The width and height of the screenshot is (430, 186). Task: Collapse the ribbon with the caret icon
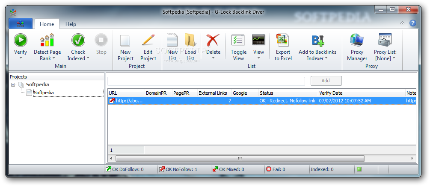pos(402,23)
